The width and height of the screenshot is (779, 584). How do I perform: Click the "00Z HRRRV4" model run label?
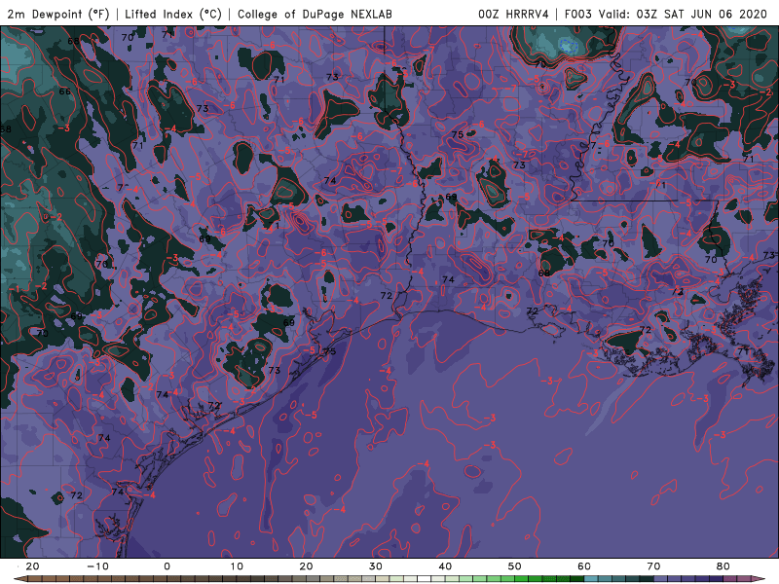(513, 14)
